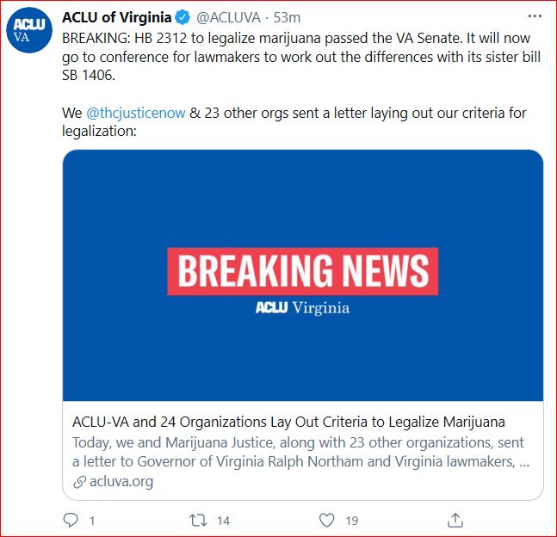This screenshot has width=557, height=537.
Task: Like the tweet with the heart icon
Action: click(326, 521)
